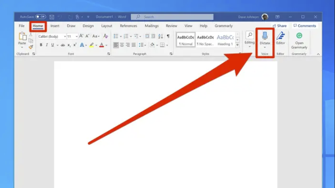The height and width of the screenshot is (188, 335).
Task: Switch to the Draw tab
Action: (x=71, y=26)
